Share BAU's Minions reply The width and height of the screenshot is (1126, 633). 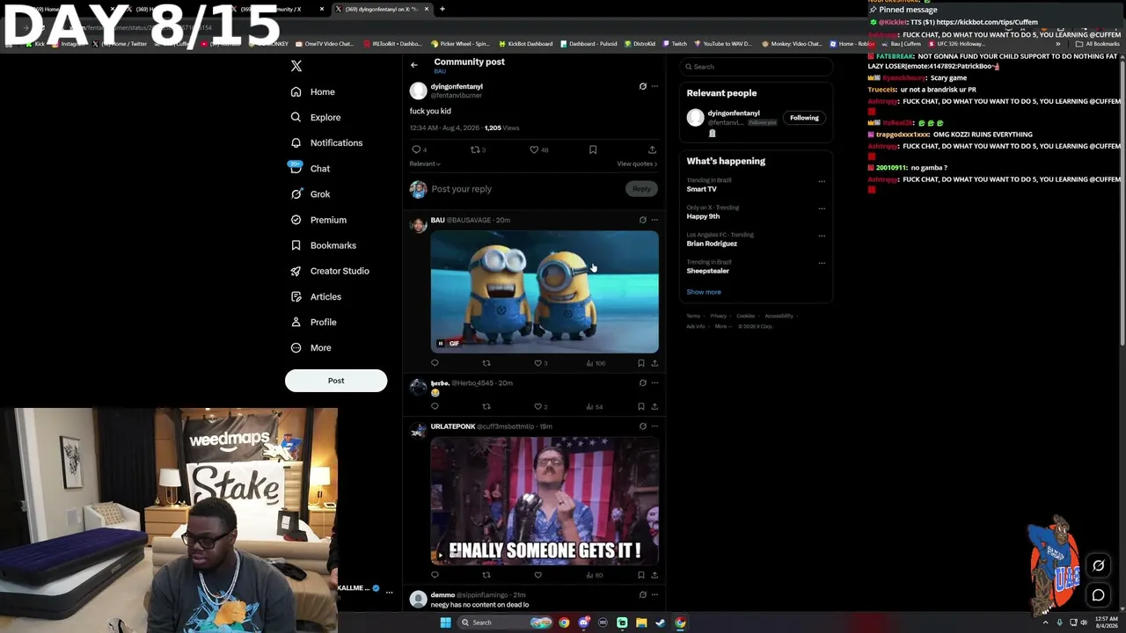654,363
